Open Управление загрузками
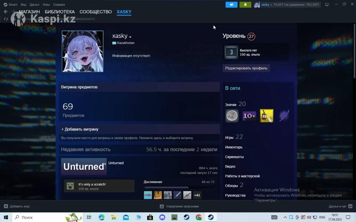Viewport: 356px width, 222px height. click(179, 206)
